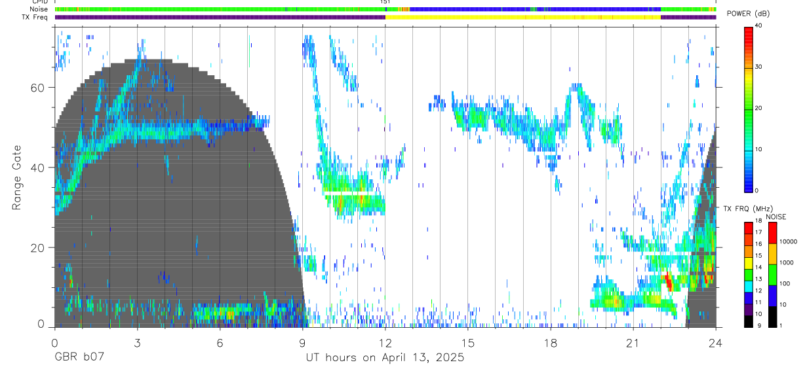Viewport: 805px width, 371px height.
Task: Click the blue section of Noise strip
Action: coord(534,9)
